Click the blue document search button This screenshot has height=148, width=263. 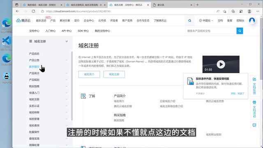[240, 31]
